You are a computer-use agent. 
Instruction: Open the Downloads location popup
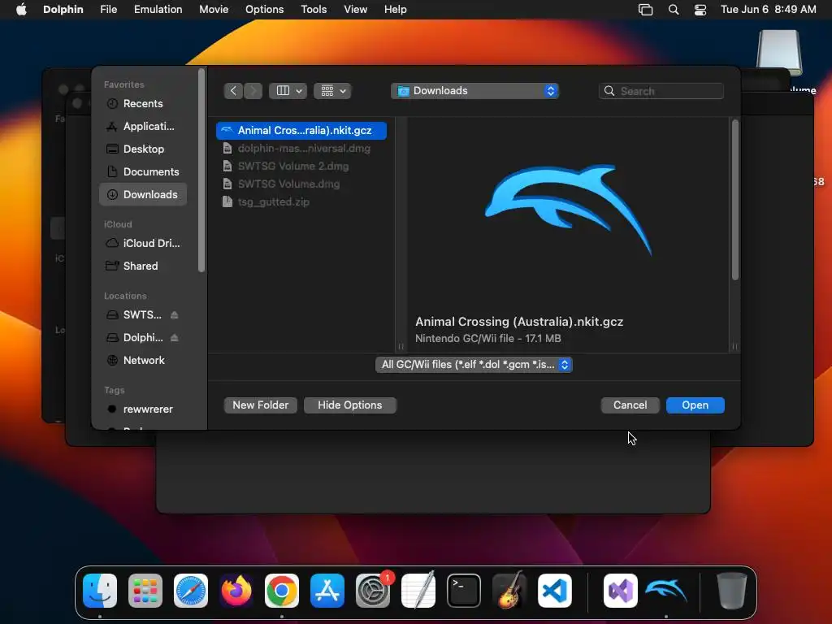pyautogui.click(x=474, y=91)
